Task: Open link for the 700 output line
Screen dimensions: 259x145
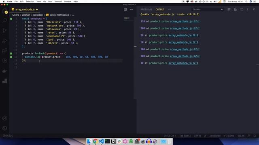Action: 185,28
